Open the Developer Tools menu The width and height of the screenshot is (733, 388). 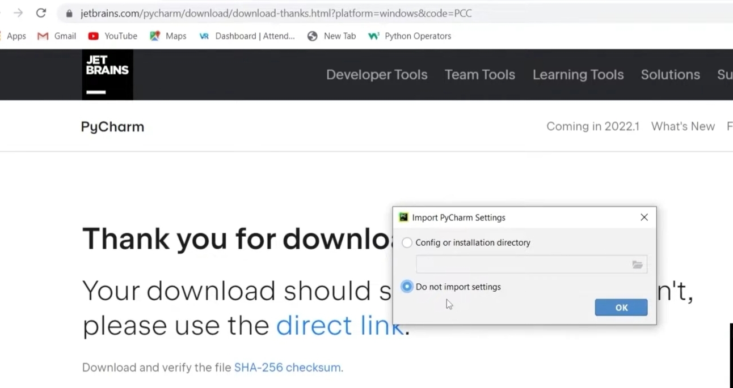[377, 75]
